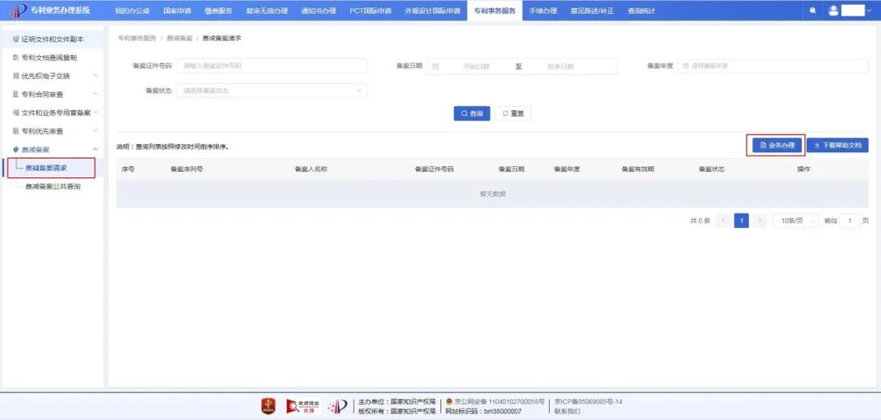Open 意见陈述/补正 menu
This screenshot has height=420, width=881.
(x=592, y=11)
